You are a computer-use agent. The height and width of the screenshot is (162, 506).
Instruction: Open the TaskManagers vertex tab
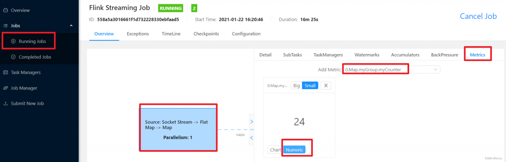tap(328, 55)
